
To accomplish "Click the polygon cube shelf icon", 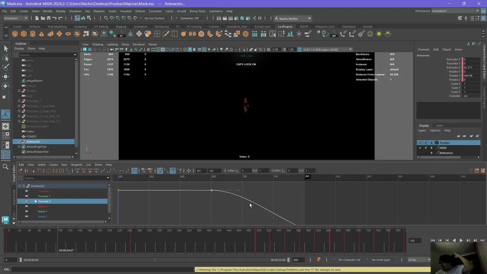I will (x=24, y=34).
